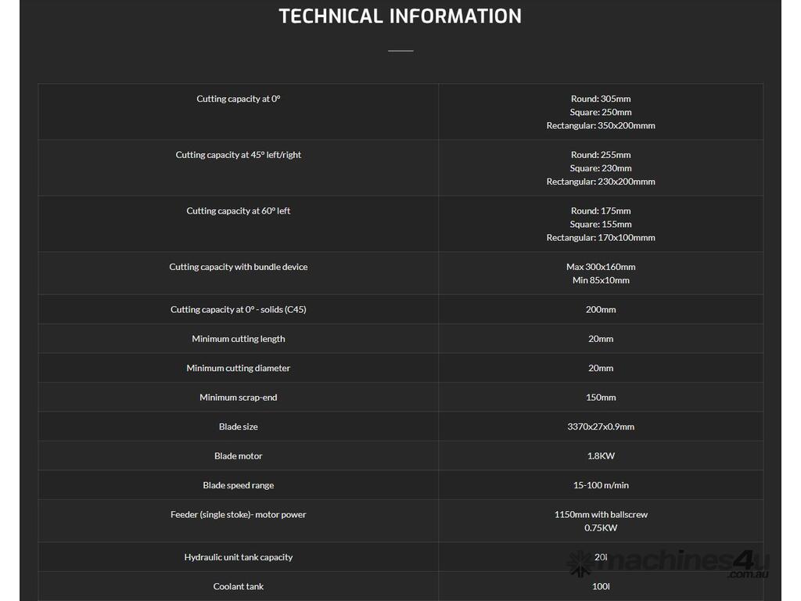Click the solids (C45) cutting capacity label
Viewport: 801px width, 601px height.
pyautogui.click(x=239, y=309)
